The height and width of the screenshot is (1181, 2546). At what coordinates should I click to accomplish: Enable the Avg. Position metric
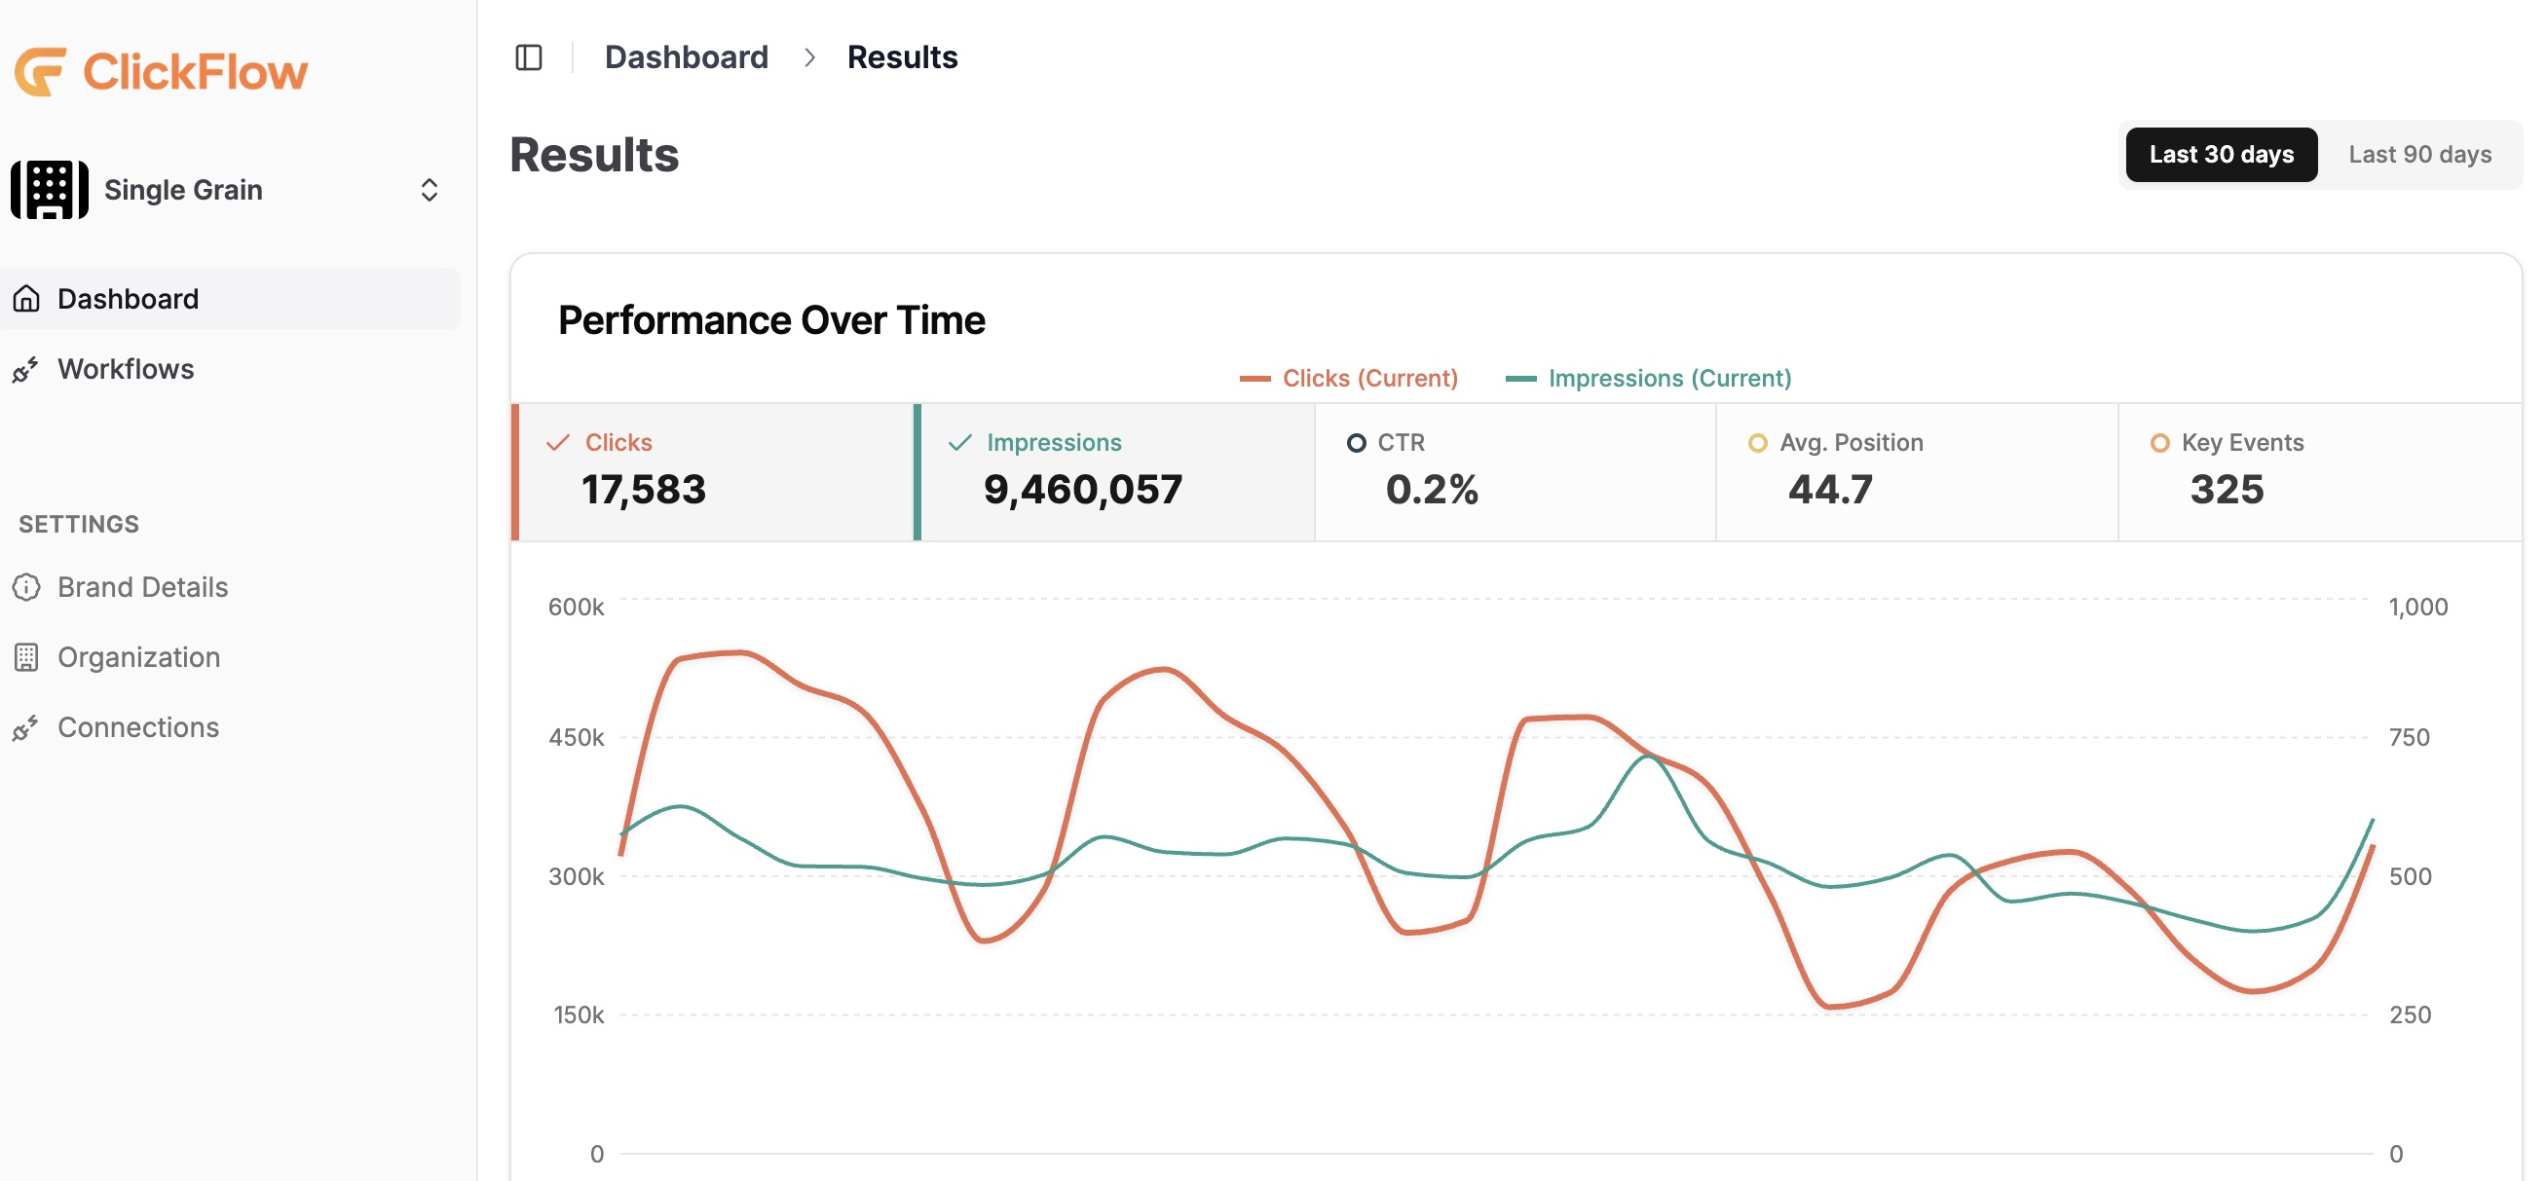click(x=1916, y=470)
